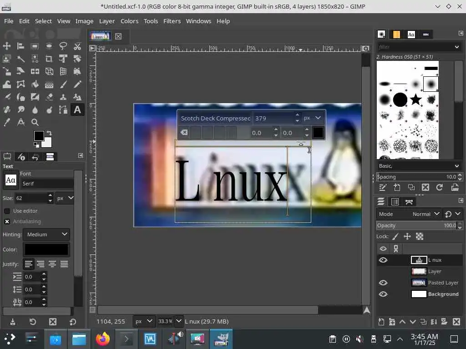This screenshot has height=349, width=466.
Task: Close the Untitled image tab
Action: pos(118,36)
